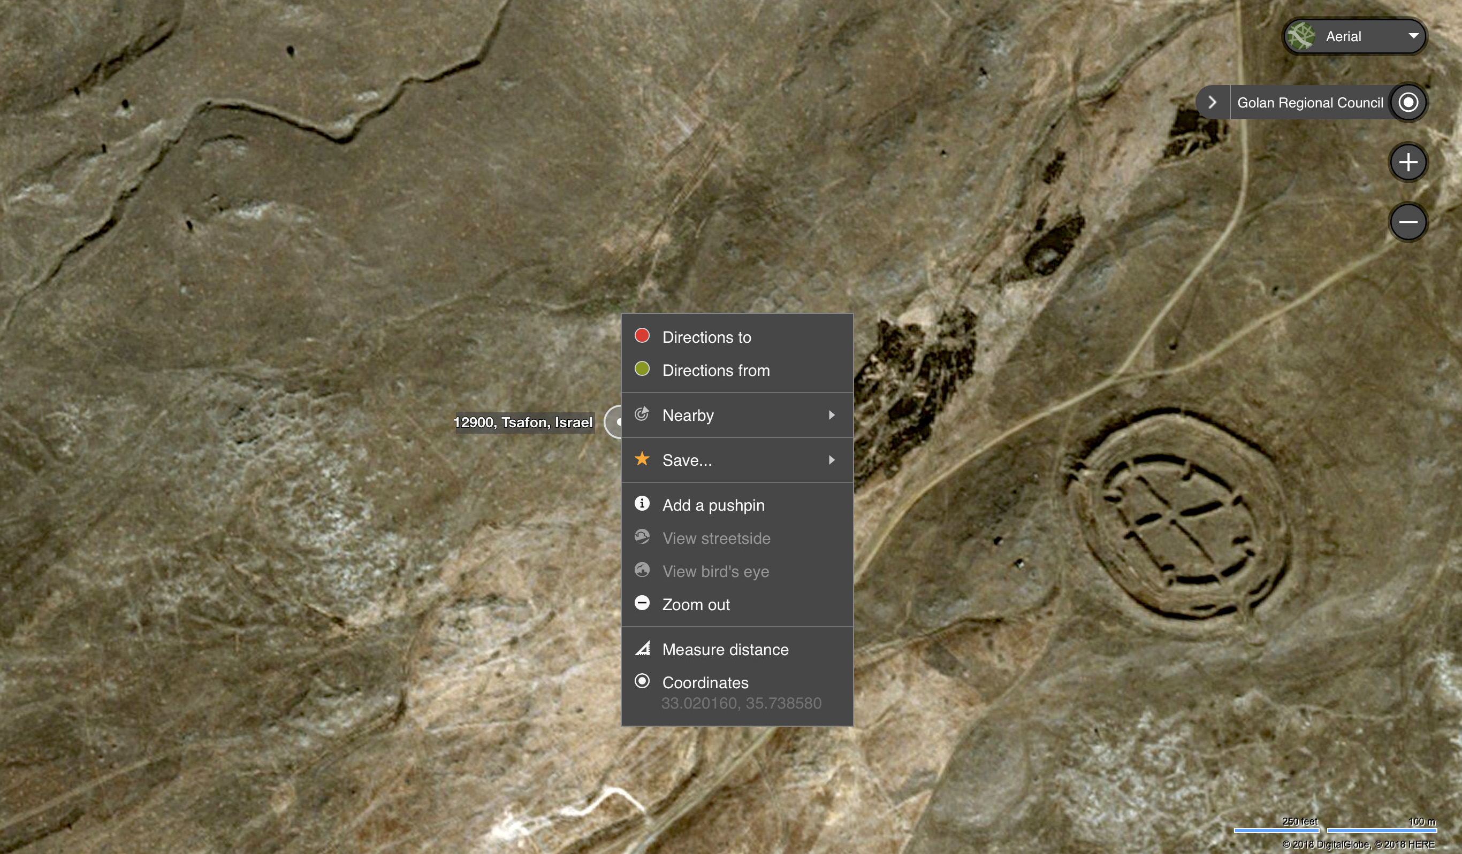Select the Measure distance menu entry
Screen dimensions: 1462x854
click(x=725, y=649)
